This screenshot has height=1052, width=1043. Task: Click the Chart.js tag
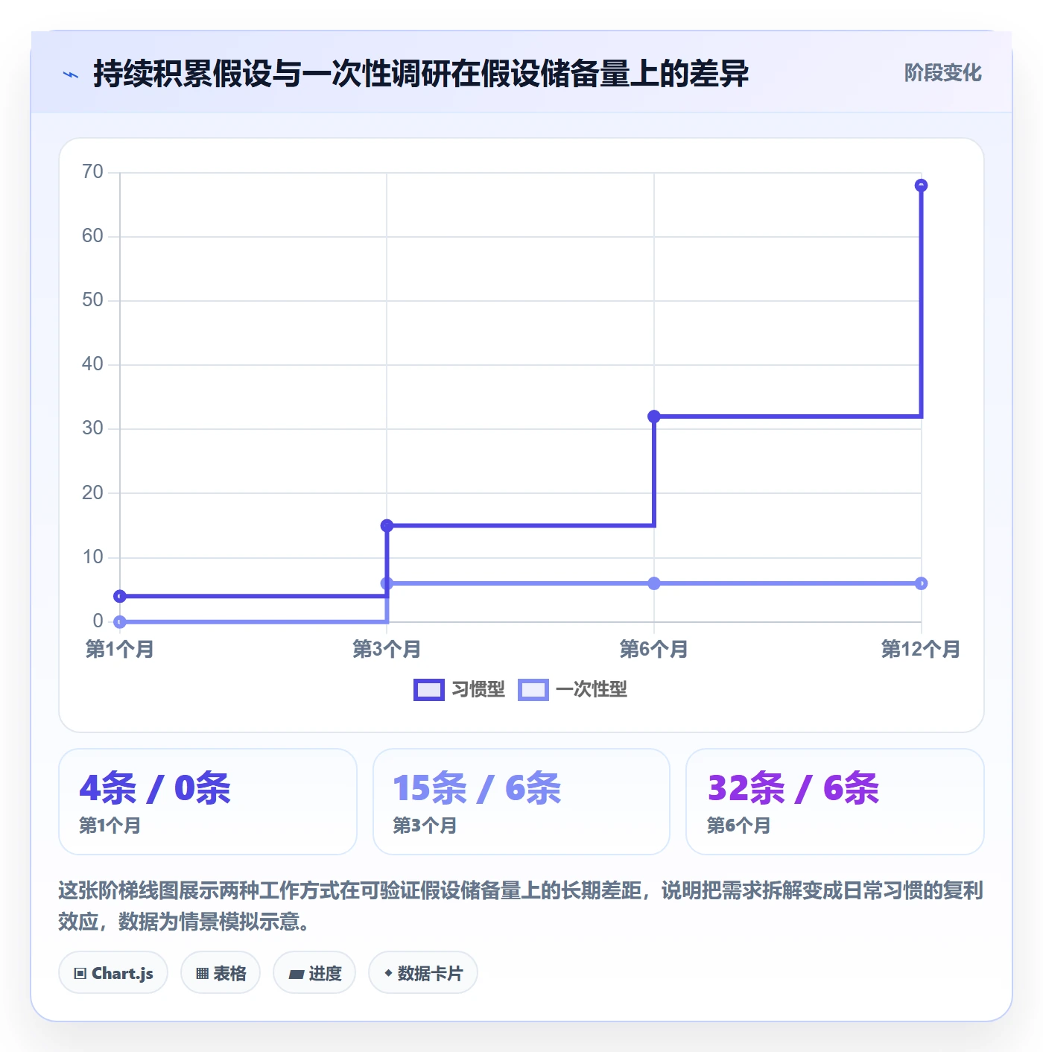[113, 973]
